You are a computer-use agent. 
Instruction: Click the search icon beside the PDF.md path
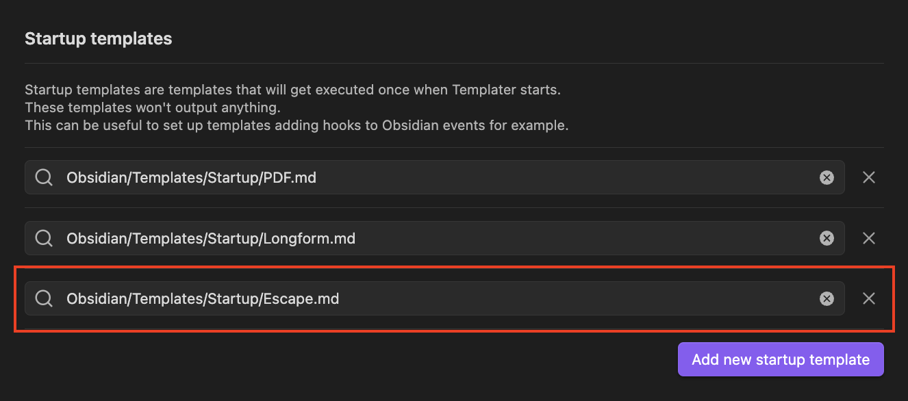coord(44,178)
